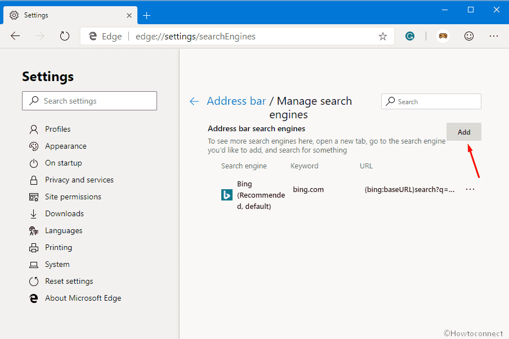Click the Keyword column header
509x339 pixels.
304,166
